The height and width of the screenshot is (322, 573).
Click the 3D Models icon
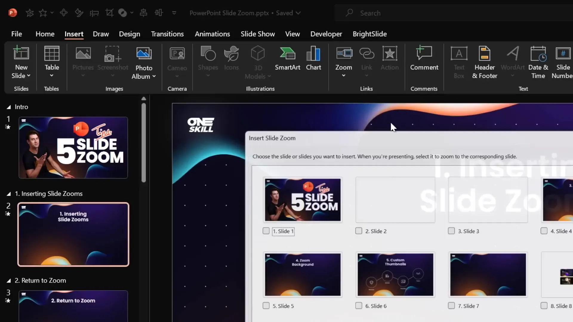[258, 54]
